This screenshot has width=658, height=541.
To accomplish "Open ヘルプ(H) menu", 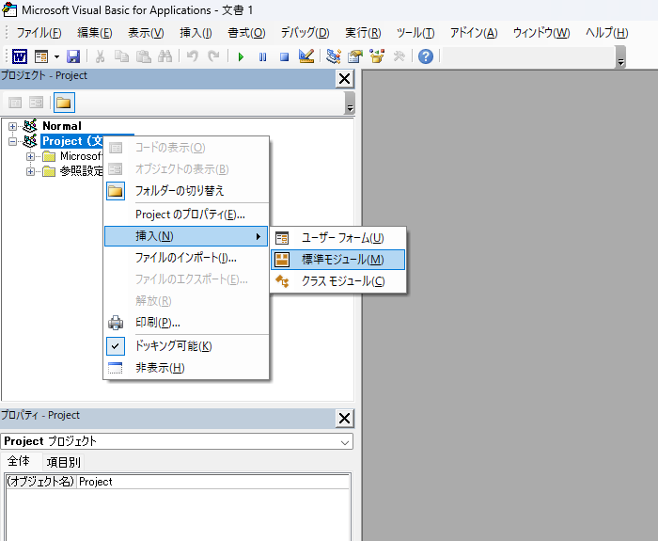I will [x=607, y=33].
